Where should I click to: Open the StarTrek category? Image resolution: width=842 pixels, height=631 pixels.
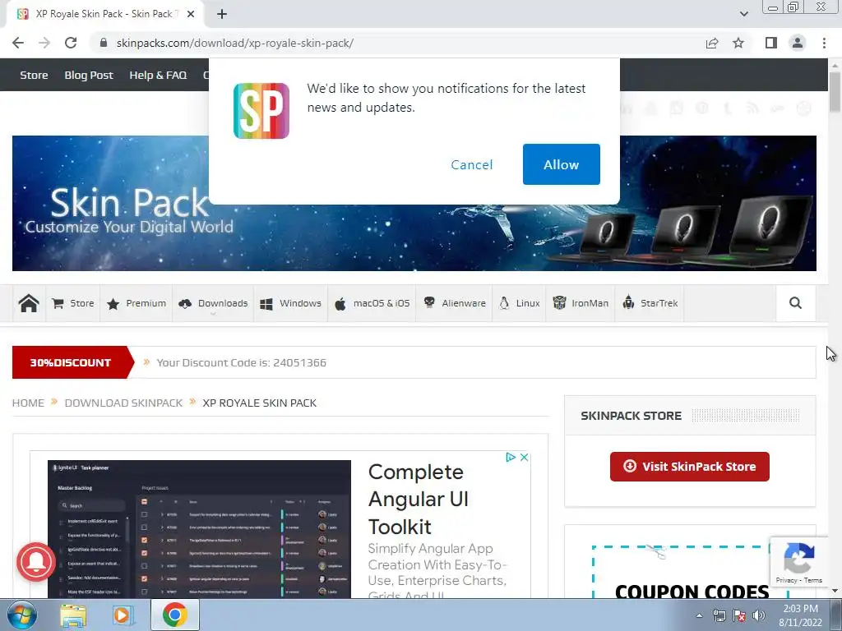pyautogui.click(x=650, y=303)
